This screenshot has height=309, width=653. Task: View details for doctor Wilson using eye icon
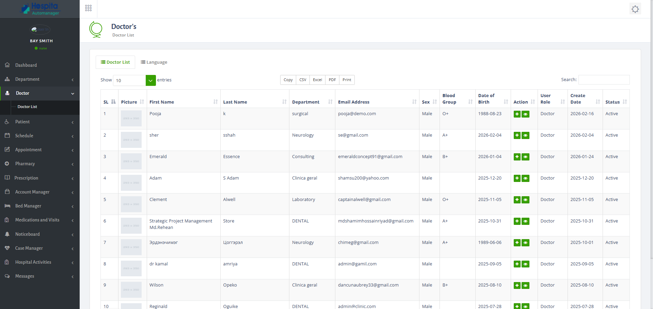[x=525, y=285]
